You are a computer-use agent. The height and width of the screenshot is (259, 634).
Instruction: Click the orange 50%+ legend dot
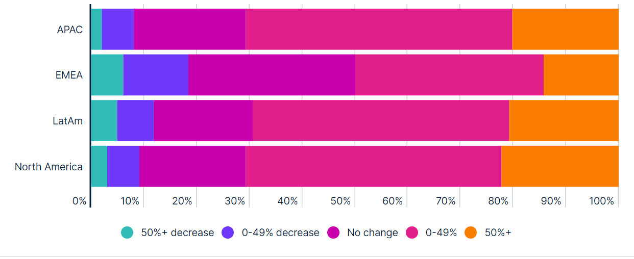tap(471, 232)
